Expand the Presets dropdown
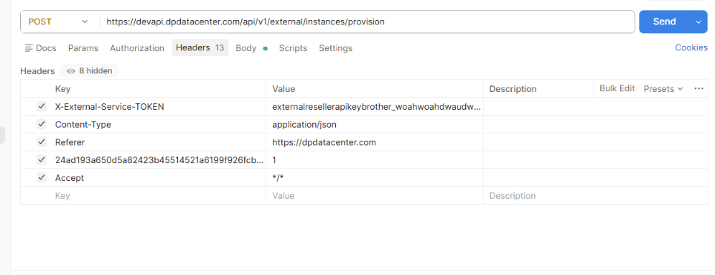The height and width of the screenshot is (275, 715). click(663, 88)
